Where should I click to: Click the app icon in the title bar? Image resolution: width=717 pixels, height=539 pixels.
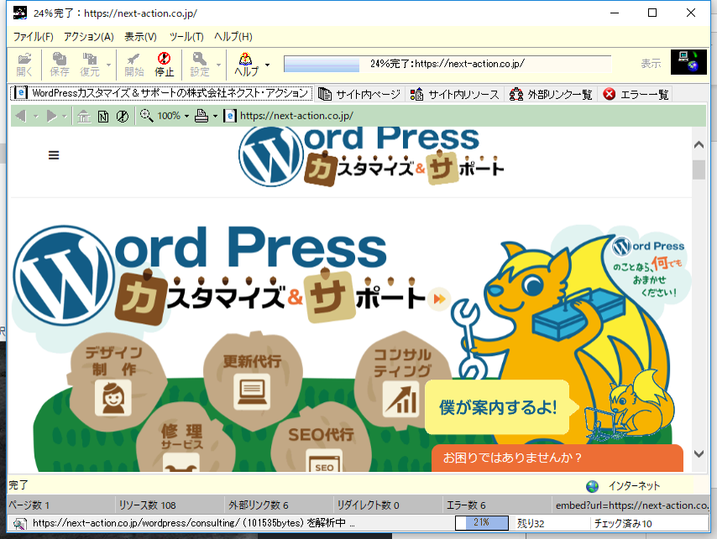[x=19, y=13]
